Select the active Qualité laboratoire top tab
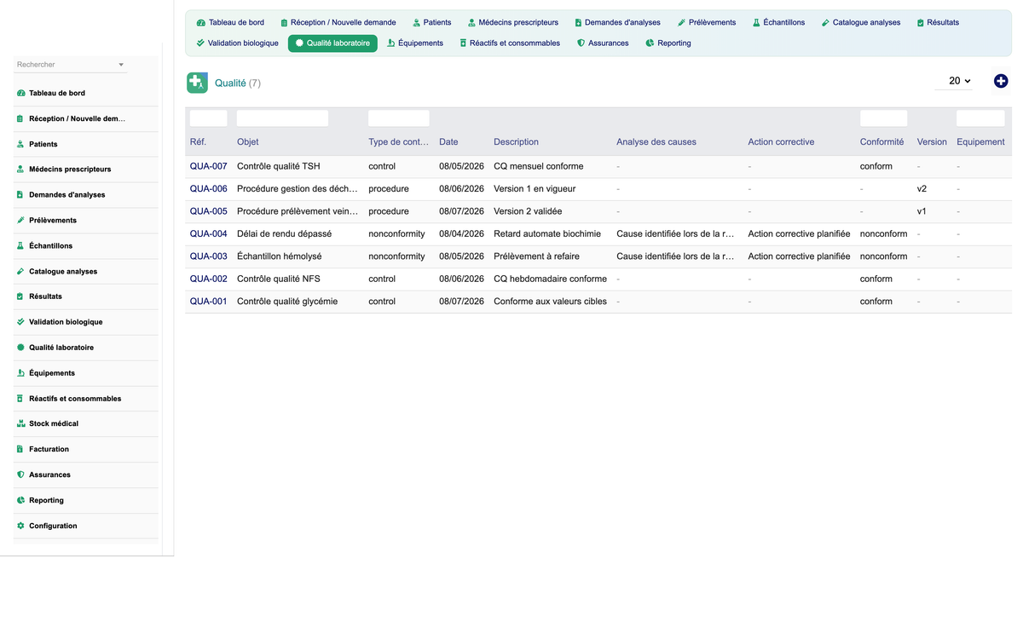The image size is (1023, 633). point(332,43)
